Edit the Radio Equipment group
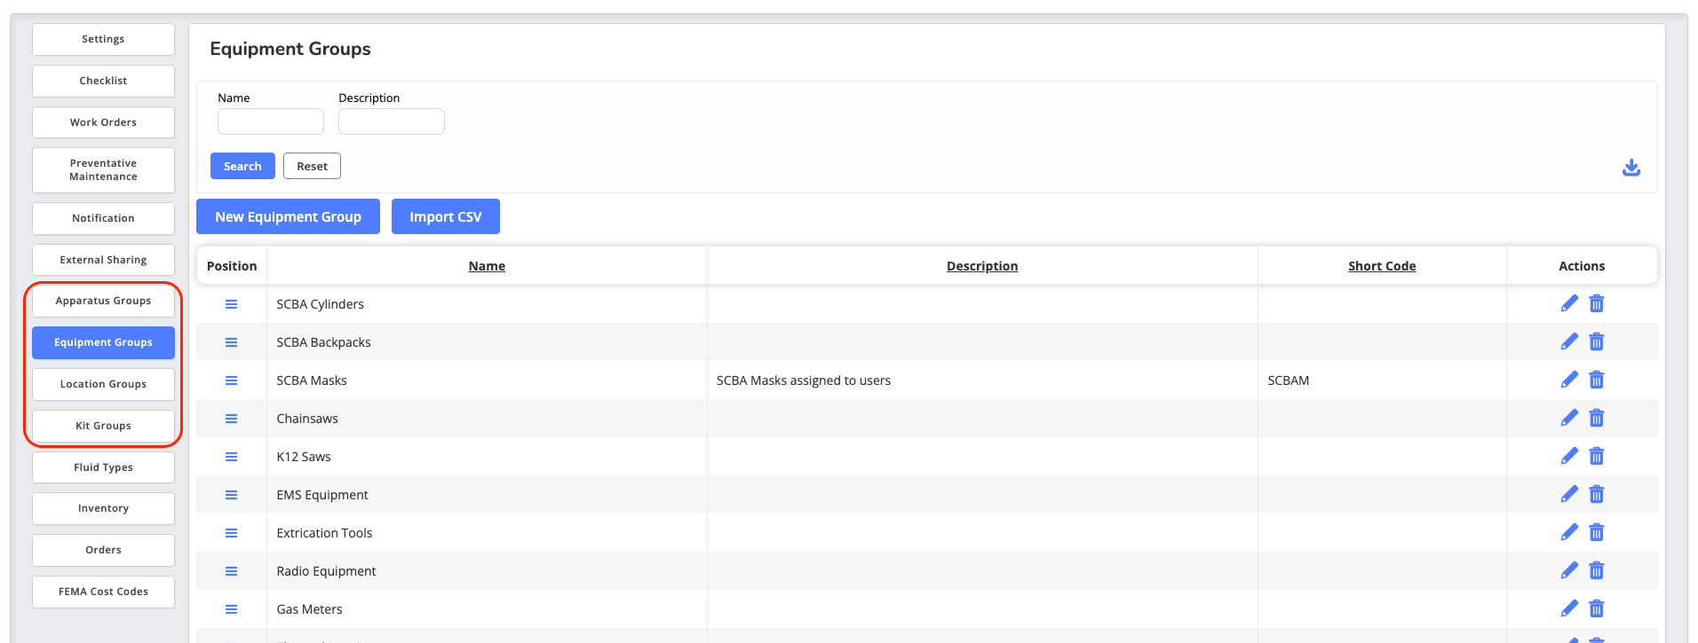This screenshot has width=1698, height=643. (x=1569, y=570)
